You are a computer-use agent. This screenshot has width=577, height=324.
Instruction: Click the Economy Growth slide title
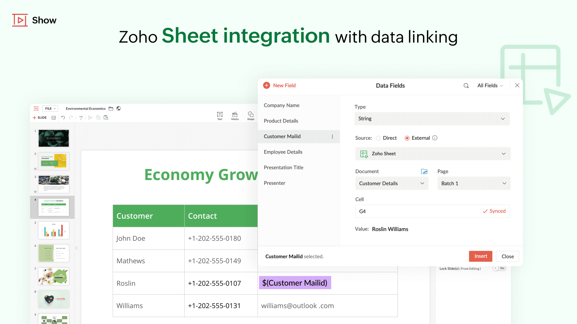[x=201, y=175]
